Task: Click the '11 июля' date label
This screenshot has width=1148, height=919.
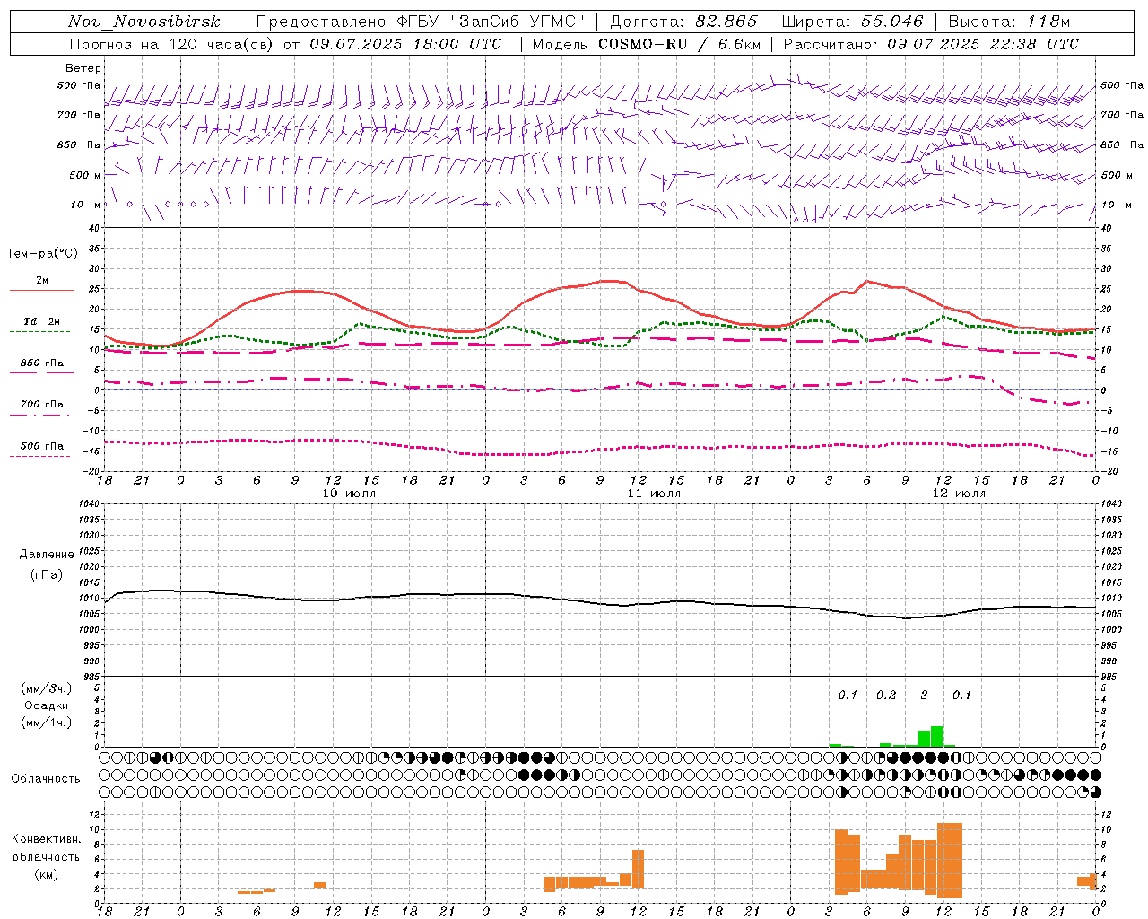Action: click(x=654, y=493)
